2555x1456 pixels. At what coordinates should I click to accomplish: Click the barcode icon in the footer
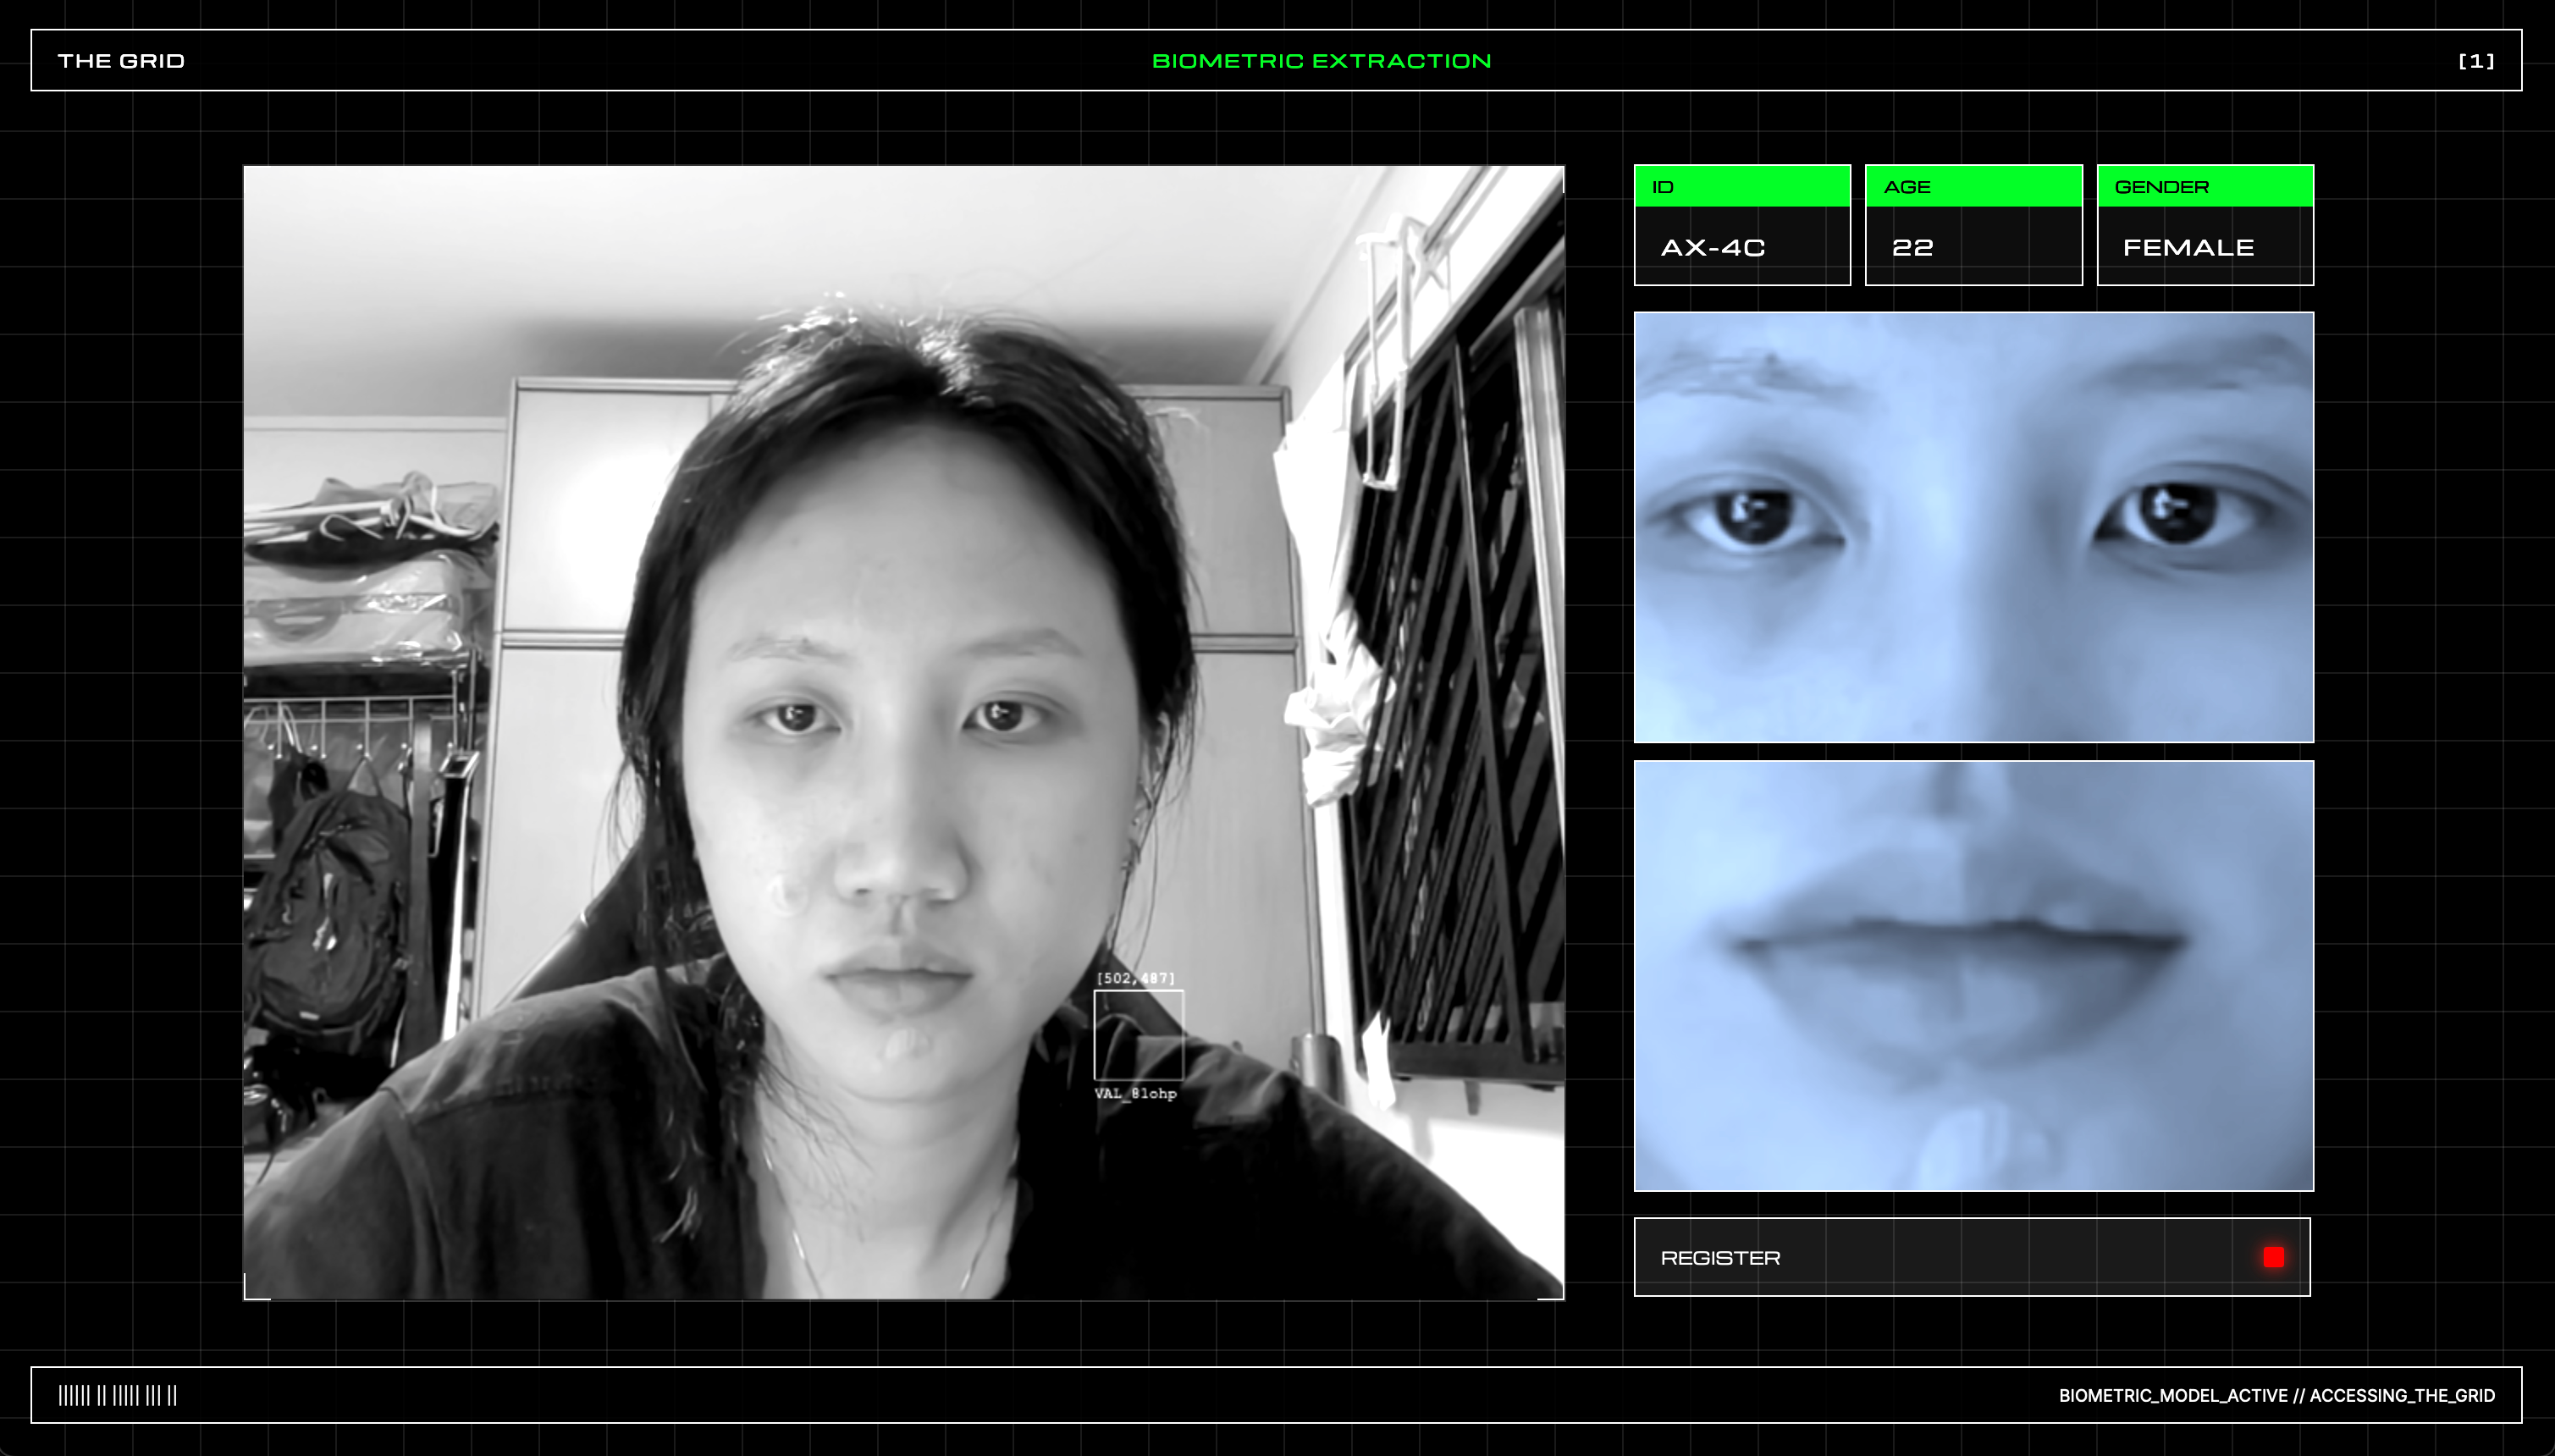[118, 1395]
